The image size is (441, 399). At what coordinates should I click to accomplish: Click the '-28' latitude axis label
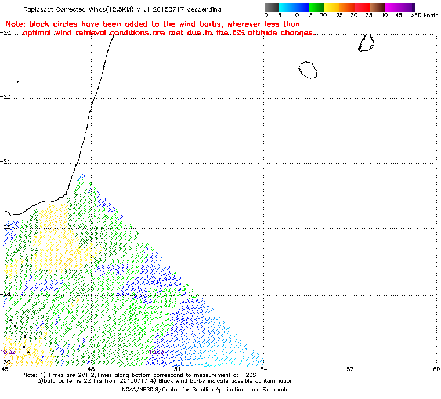click(x=5, y=294)
